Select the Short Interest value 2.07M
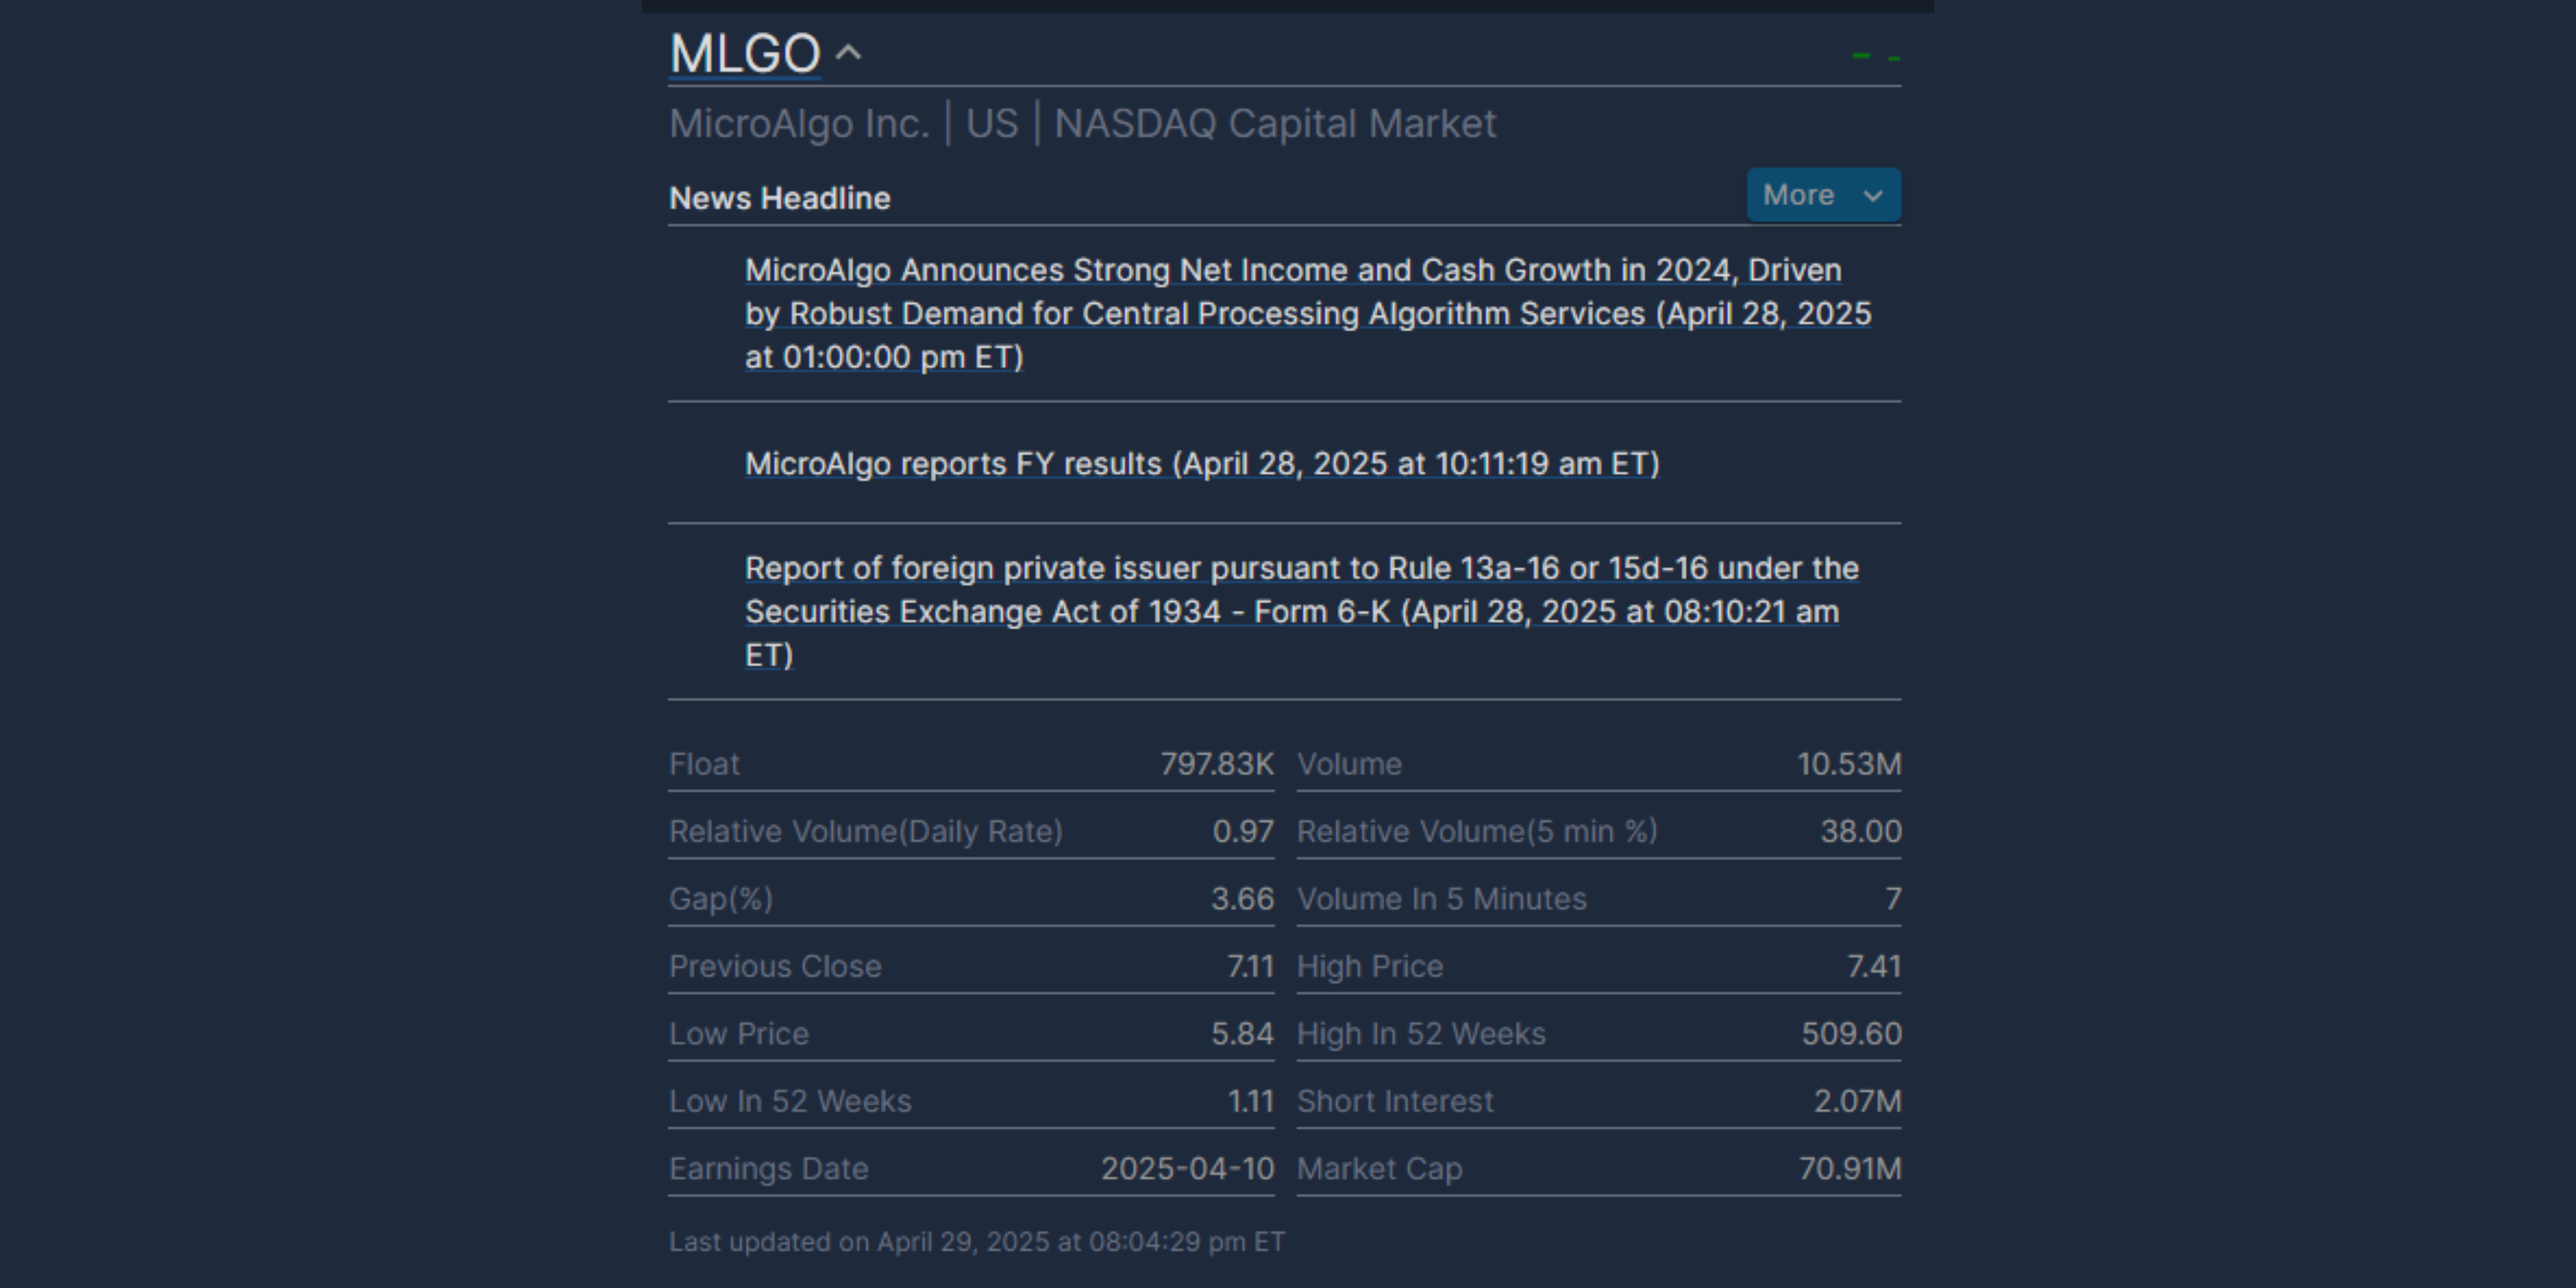This screenshot has height=1288, width=2576. pyautogui.click(x=1857, y=1101)
